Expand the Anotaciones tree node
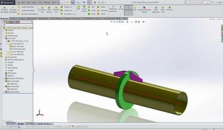This screenshot has width=223, height=130. tap(4, 35)
